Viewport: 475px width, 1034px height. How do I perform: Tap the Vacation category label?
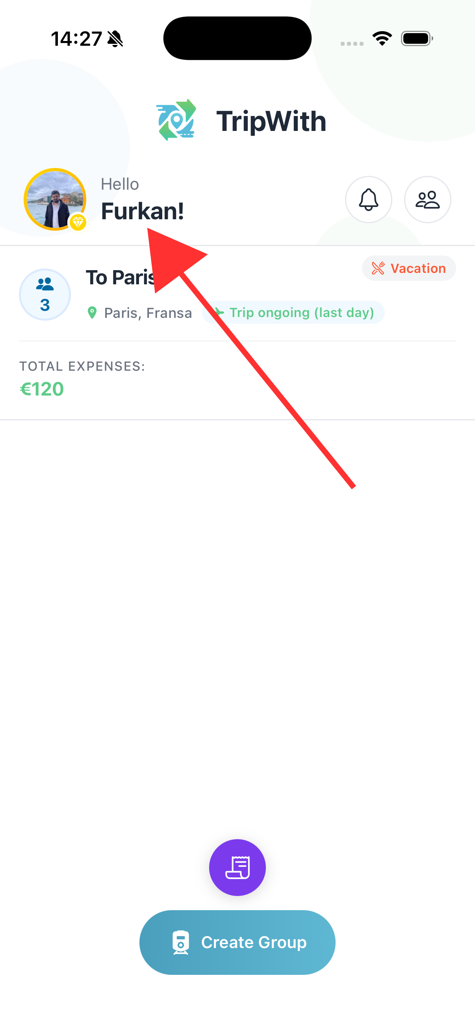pos(417,268)
